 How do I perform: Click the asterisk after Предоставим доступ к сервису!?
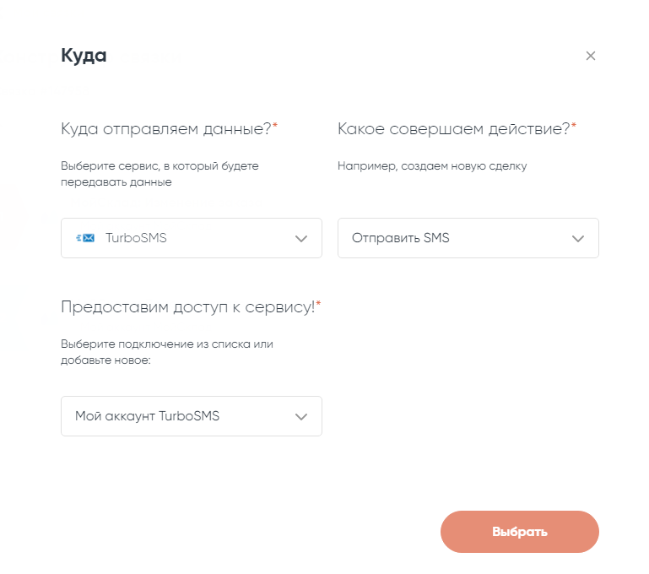point(318,304)
